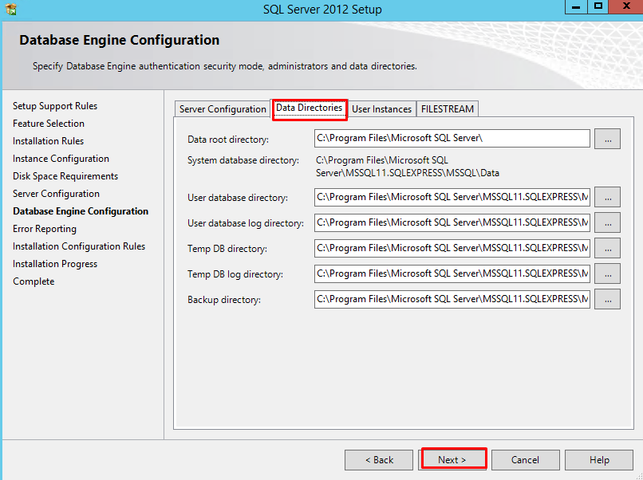This screenshot has height=480, width=643.
Task: Click the 'Backup directory:' label
Action: click(224, 300)
